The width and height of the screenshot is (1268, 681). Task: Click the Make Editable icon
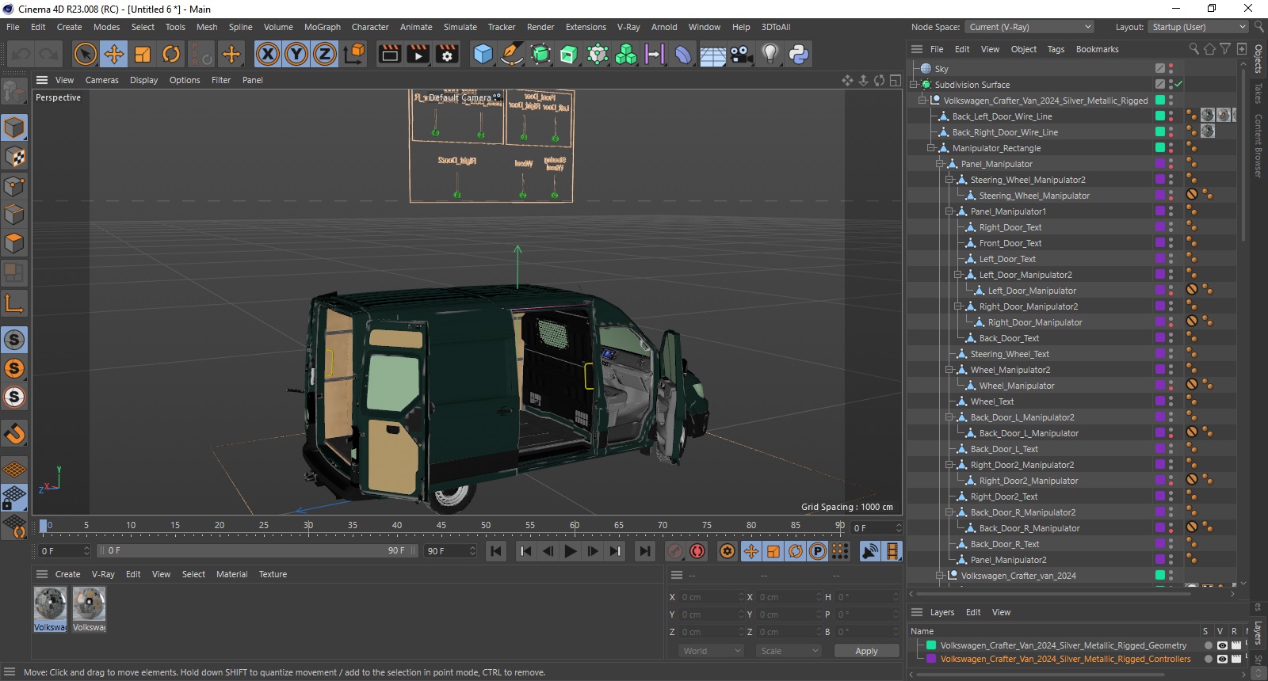click(14, 93)
